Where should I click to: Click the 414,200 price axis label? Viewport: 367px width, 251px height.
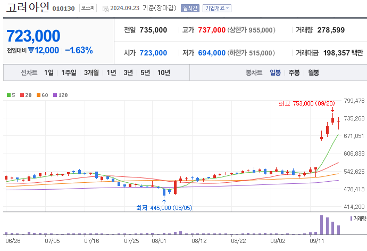(x=354, y=207)
